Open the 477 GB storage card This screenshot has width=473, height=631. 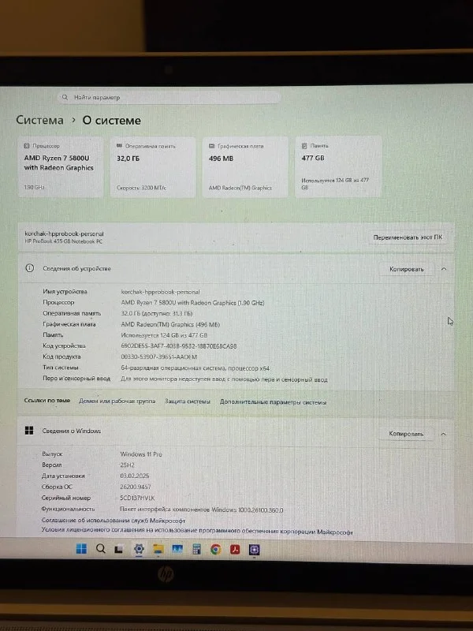click(338, 167)
